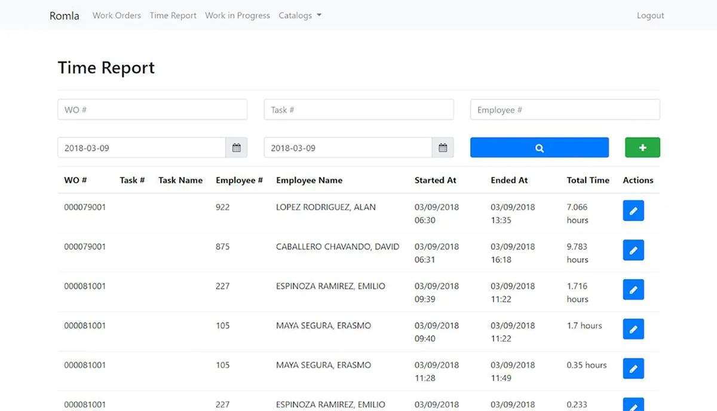Viewport: 717px width, 411px height.
Task: Log out using the Logout link
Action: pyautogui.click(x=651, y=16)
